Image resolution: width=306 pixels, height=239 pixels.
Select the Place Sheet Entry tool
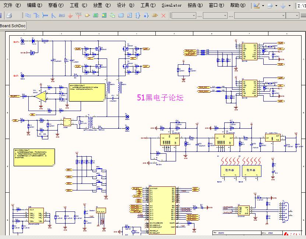(x=104, y=15)
